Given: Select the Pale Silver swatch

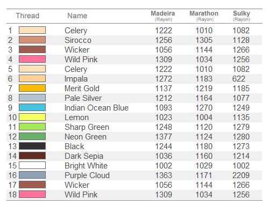Looking at the screenshot, I should tap(32, 98).
